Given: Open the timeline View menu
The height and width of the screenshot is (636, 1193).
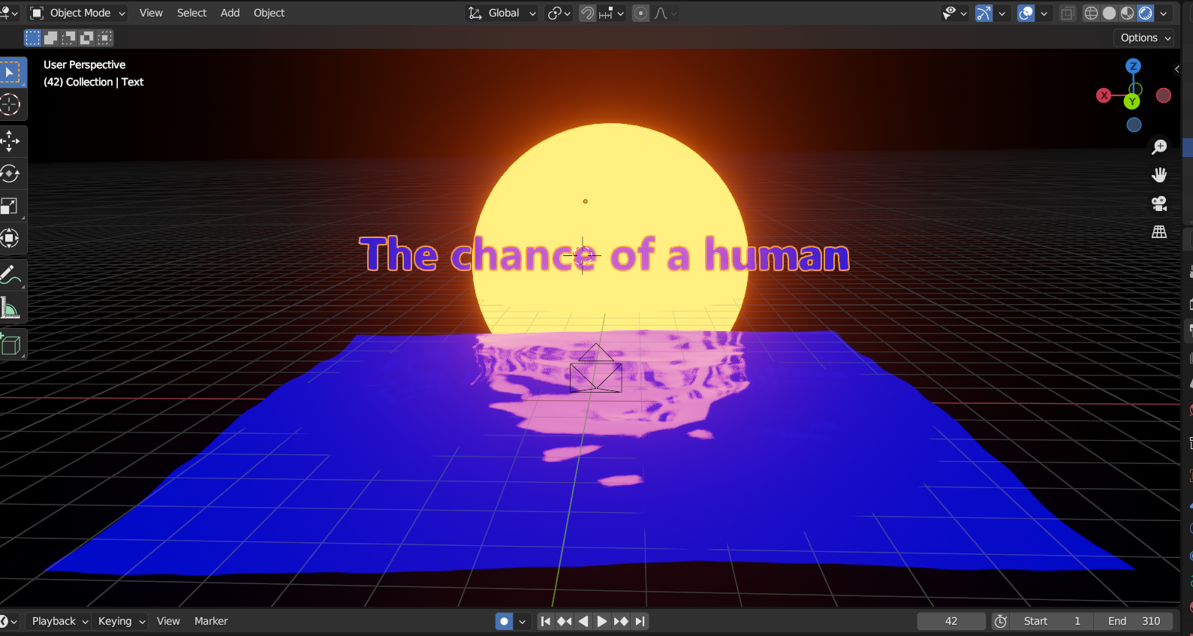Looking at the screenshot, I should [168, 621].
